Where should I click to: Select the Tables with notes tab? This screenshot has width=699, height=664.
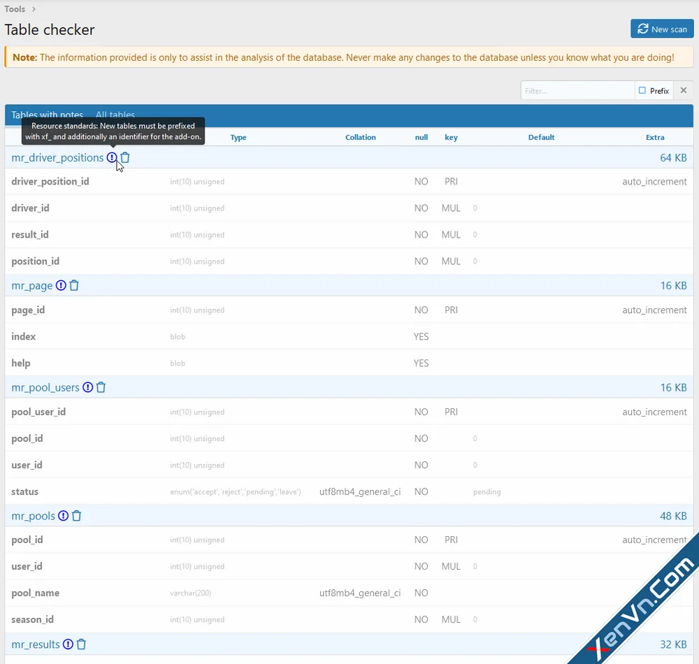(47, 115)
